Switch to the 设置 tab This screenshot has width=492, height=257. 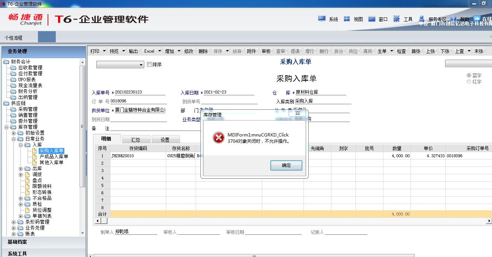point(165,140)
